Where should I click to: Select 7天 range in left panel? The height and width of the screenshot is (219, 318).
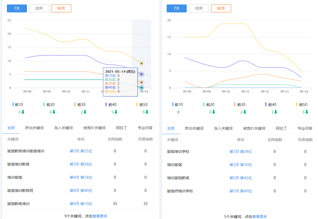point(16,8)
